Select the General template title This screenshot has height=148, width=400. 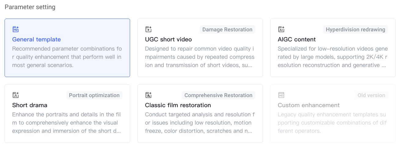pyautogui.click(x=36, y=39)
